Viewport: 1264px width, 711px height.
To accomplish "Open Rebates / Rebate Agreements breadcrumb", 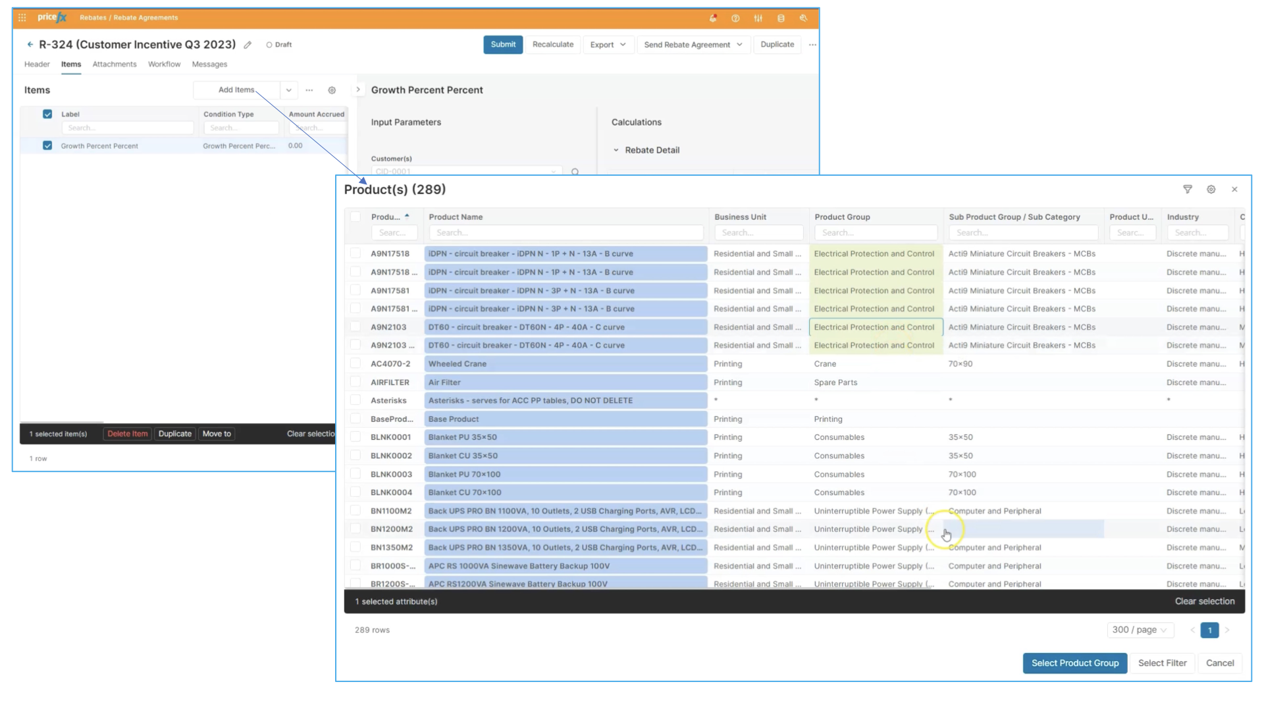I will [129, 18].
